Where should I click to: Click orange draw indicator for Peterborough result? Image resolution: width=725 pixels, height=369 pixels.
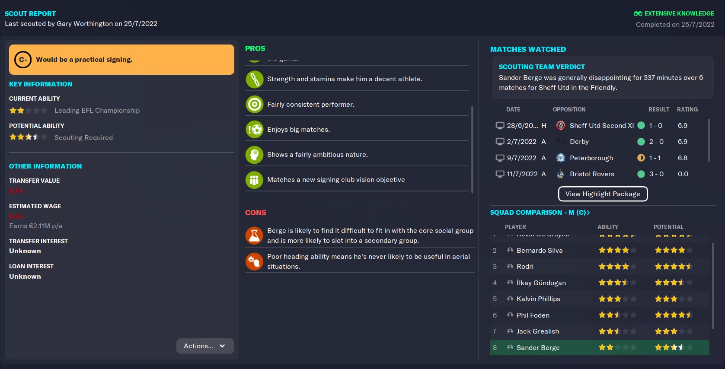[641, 158]
